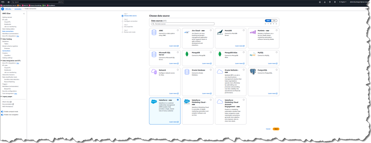The image size is (371, 143).
Task: Collapse the AWS Glue side navigation arrow
Action: coord(24,14)
